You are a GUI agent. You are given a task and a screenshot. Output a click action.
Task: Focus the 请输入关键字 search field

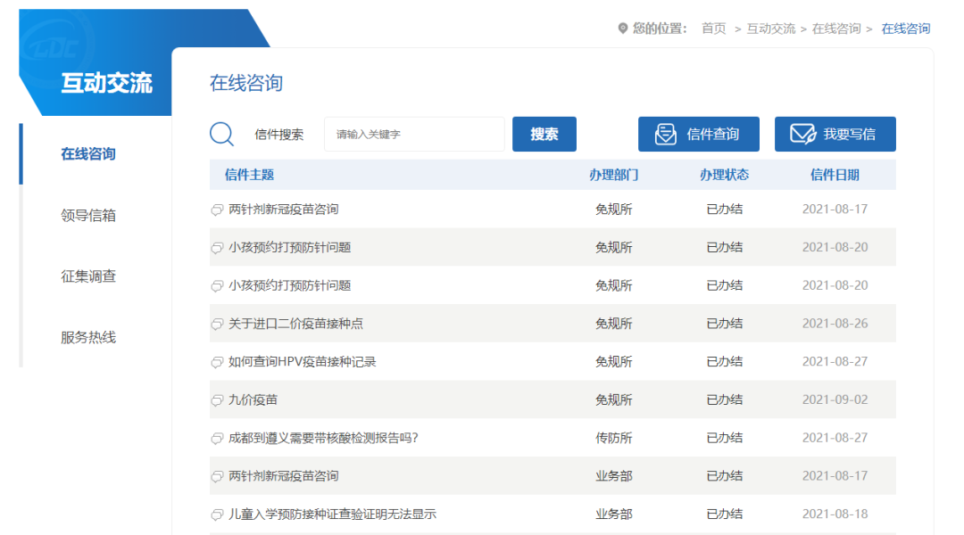point(414,135)
